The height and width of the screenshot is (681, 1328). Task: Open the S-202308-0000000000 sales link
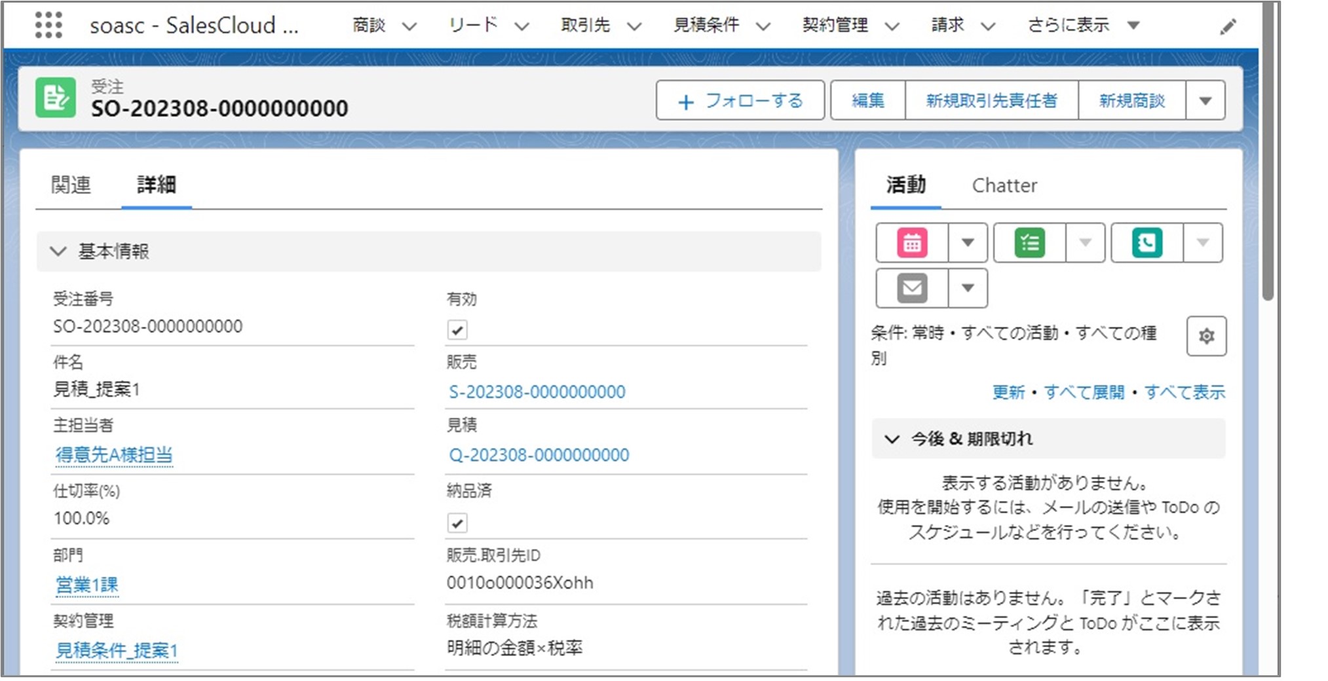pyautogui.click(x=537, y=392)
